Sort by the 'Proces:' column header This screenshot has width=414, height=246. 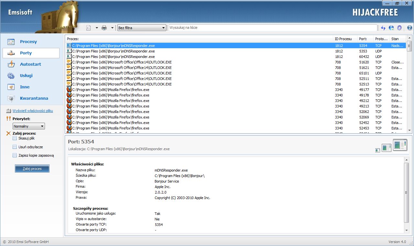(x=199, y=39)
